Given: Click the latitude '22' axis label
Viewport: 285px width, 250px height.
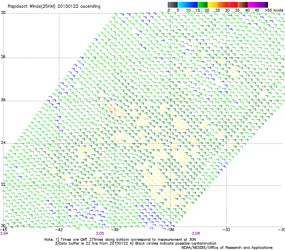Looking at the screenshot, I should (3, 184).
